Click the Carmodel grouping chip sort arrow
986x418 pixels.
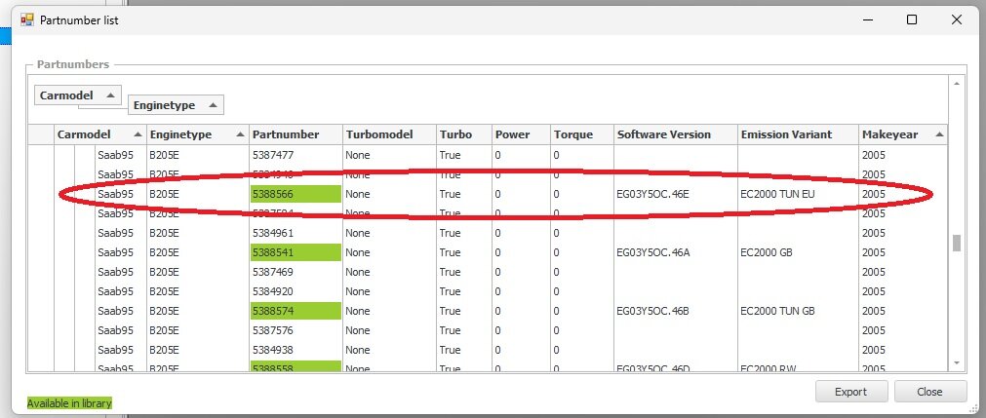pyautogui.click(x=110, y=95)
